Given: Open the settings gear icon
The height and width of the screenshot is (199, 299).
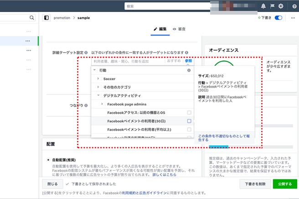Looking at the screenshot, I should point(281,6).
